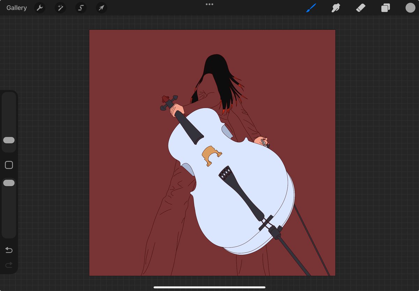
Task: Activate the Selection tool
Action: coord(81,8)
